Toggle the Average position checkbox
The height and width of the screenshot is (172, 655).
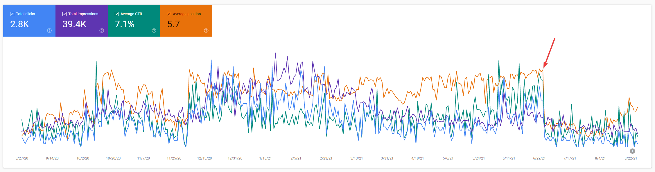[169, 14]
